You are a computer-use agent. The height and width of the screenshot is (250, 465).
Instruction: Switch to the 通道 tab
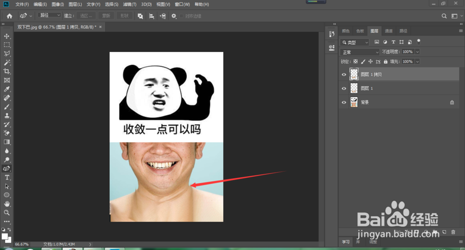coord(388,31)
